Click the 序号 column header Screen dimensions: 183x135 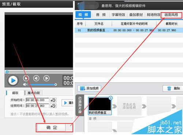[x=80, y=24]
